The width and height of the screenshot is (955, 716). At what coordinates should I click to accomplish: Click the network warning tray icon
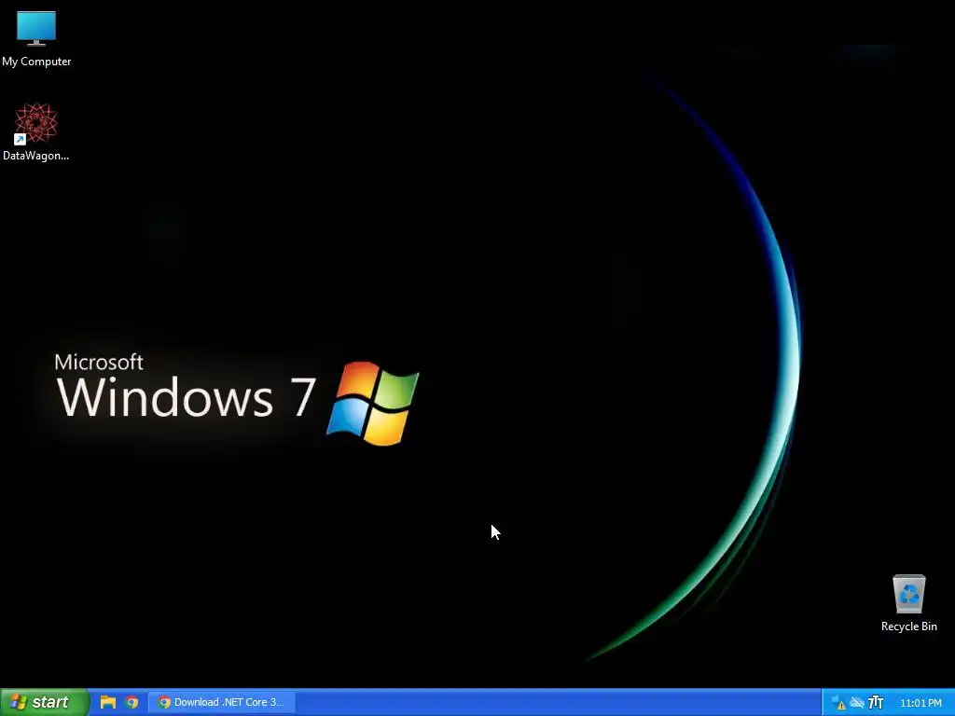(x=838, y=703)
